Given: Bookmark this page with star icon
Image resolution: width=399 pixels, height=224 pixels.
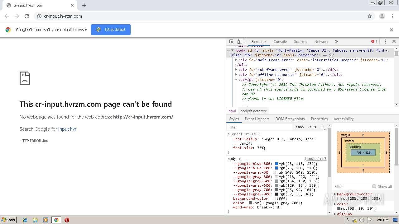Looking at the screenshot, I should pos(370,16).
